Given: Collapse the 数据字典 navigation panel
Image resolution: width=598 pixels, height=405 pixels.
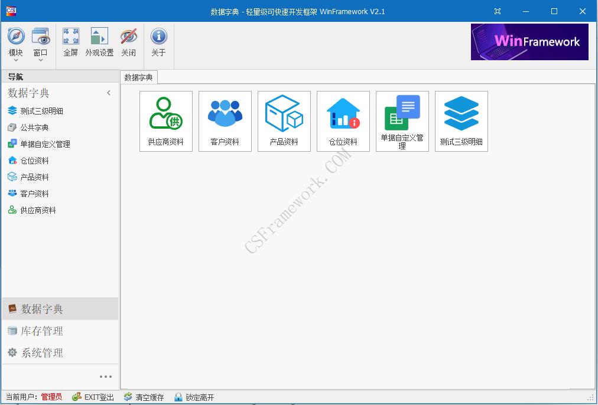Looking at the screenshot, I should pyautogui.click(x=109, y=93).
